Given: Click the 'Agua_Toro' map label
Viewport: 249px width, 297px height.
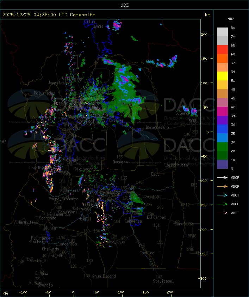Looking at the screenshot, I should pos(70,190).
